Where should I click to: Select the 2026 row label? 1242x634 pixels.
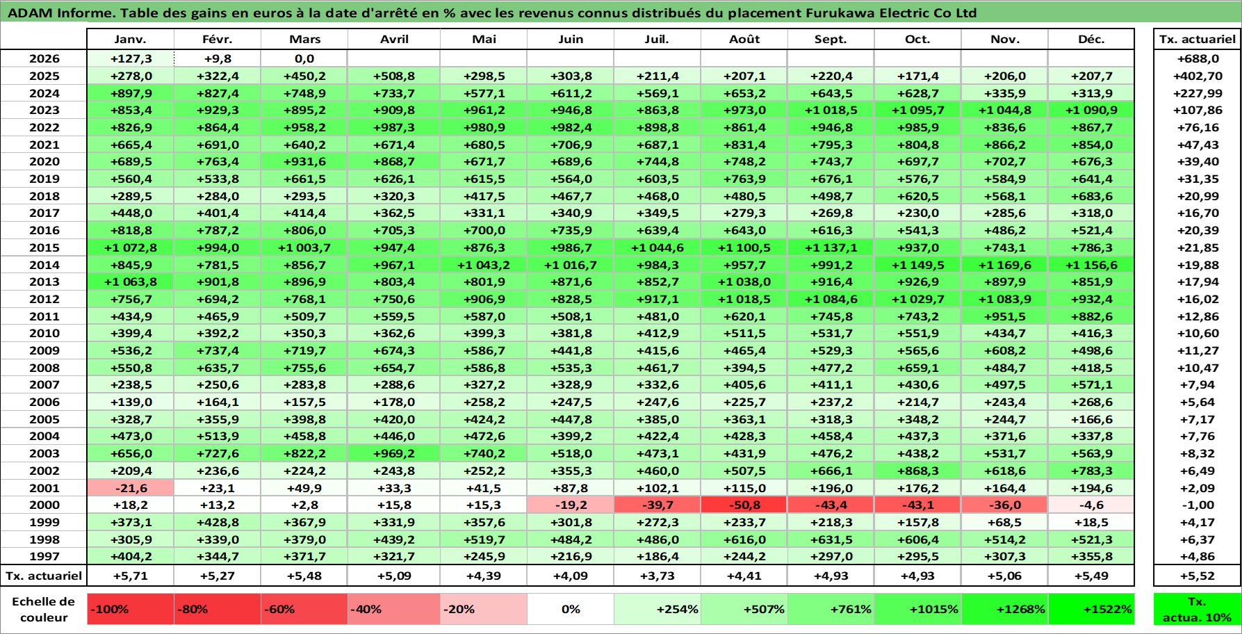click(44, 58)
